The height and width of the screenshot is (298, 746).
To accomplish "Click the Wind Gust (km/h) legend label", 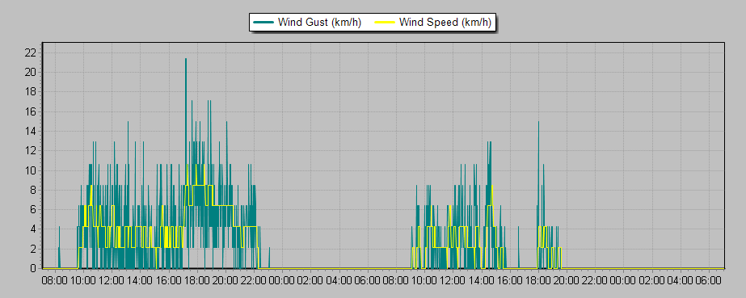I will click(x=320, y=23).
